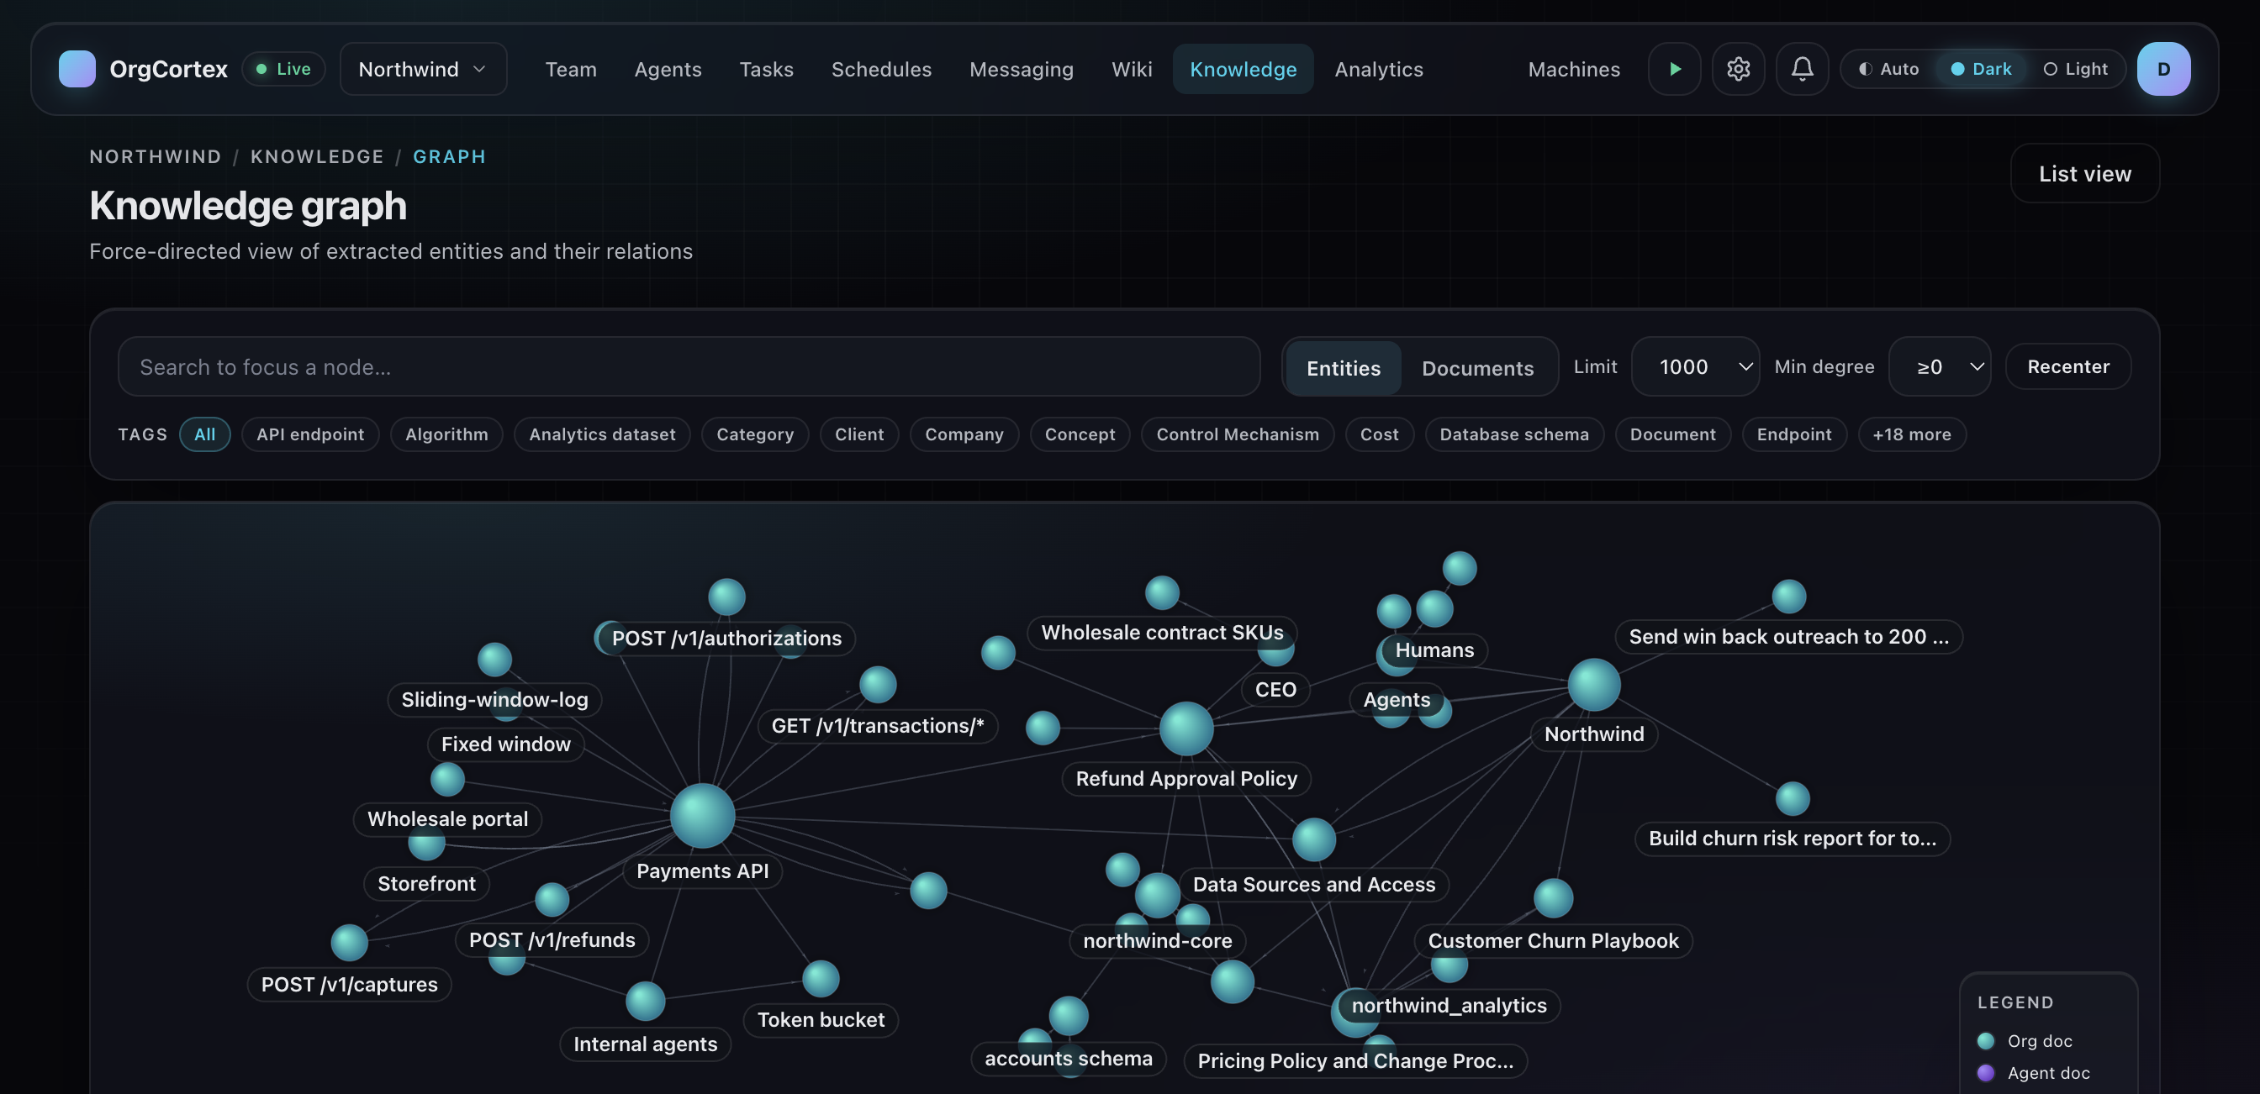Viewport: 2260px width, 1094px height.
Task: Click the accounts schema node label
Action: point(1068,1057)
